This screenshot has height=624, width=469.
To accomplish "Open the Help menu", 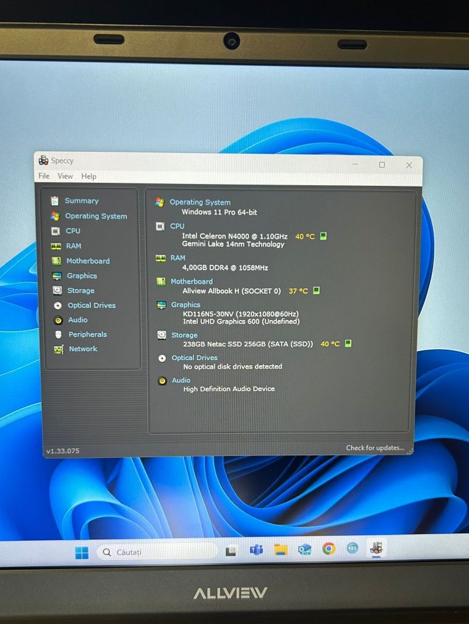I will tap(89, 176).
